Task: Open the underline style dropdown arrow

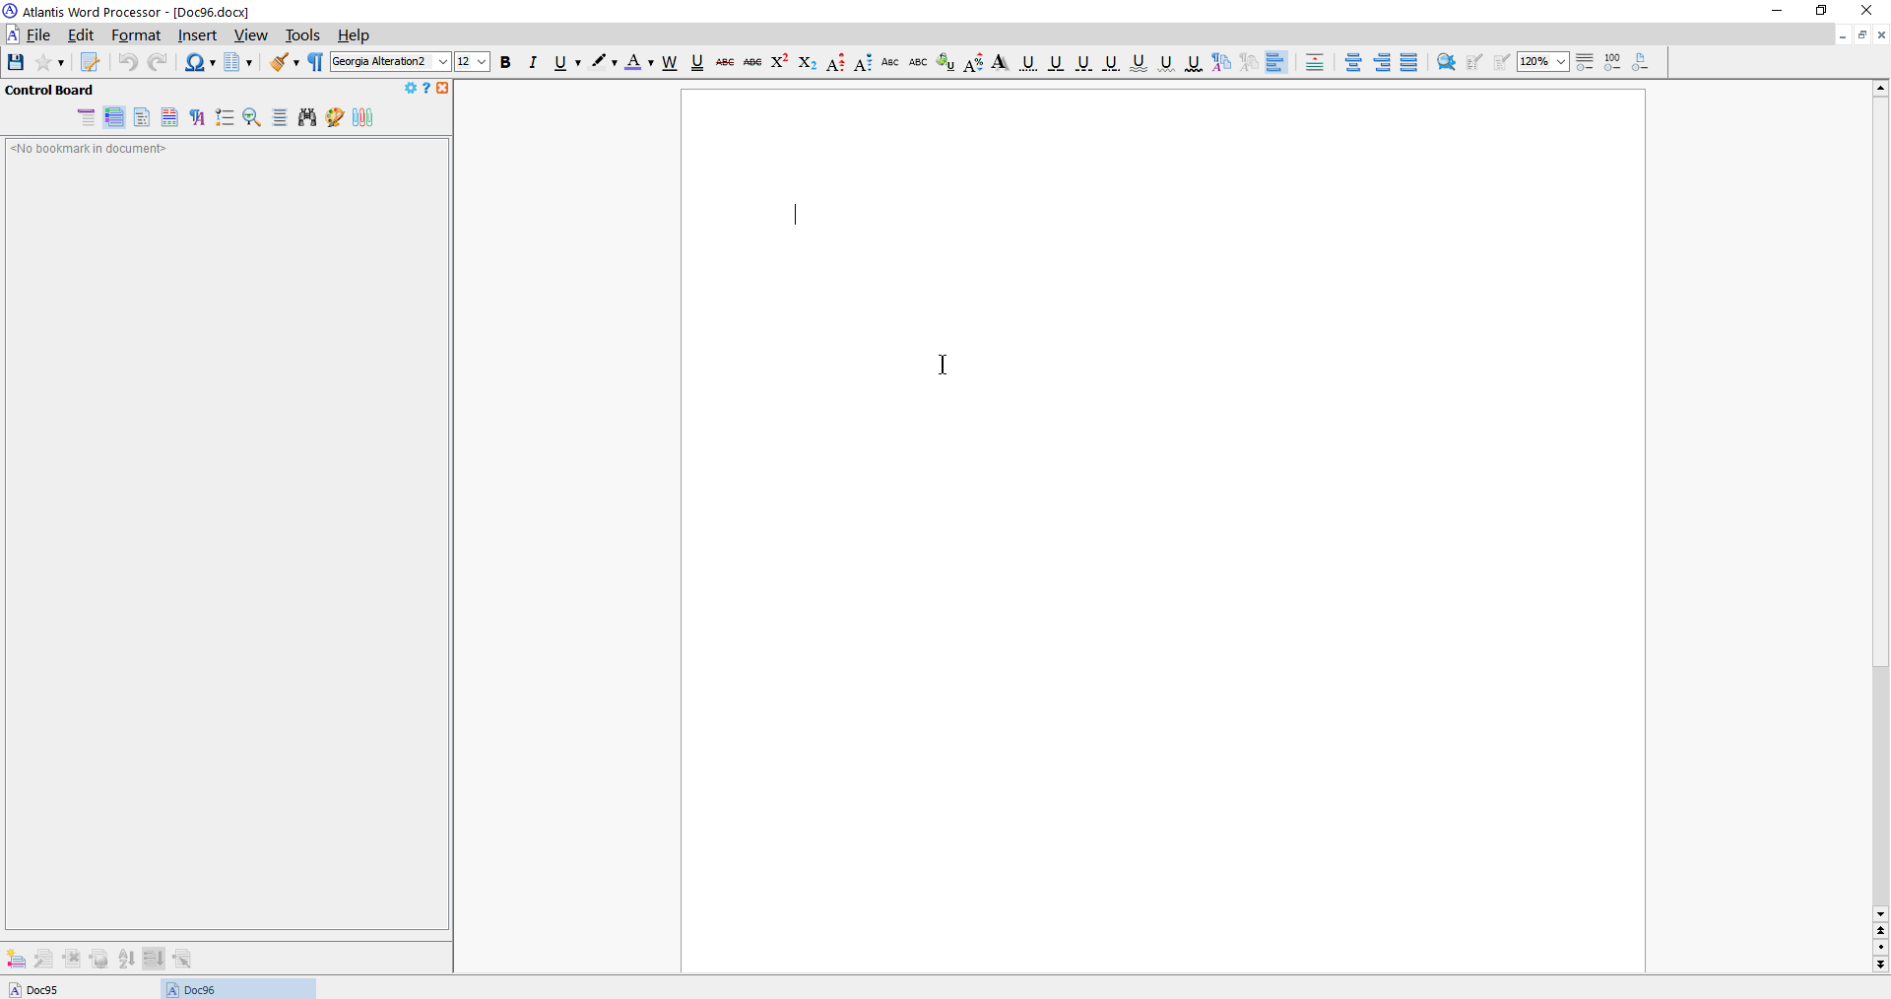Action: click(x=578, y=63)
